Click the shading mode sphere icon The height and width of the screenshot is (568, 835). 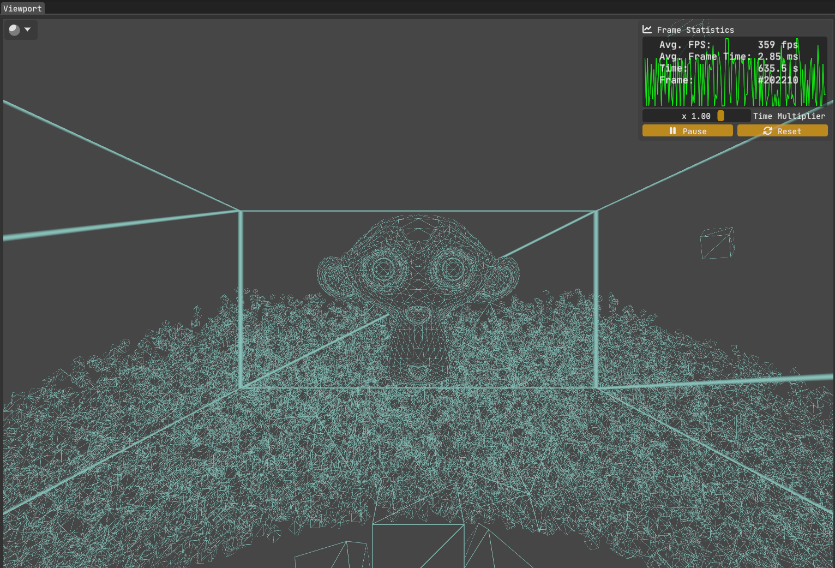(x=15, y=30)
